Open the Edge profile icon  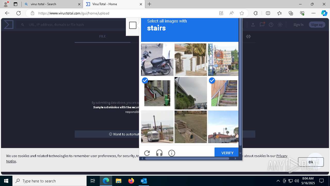pyautogui.click(x=6, y=4)
